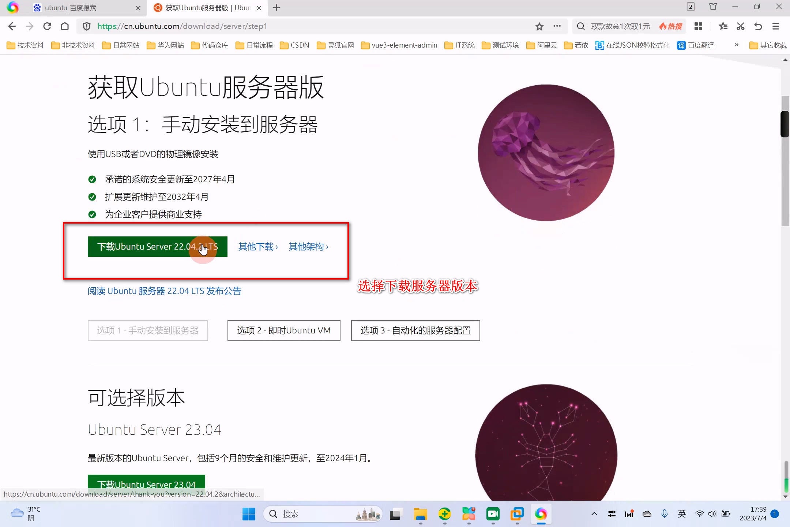The height and width of the screenshot is (527, 790).
Task: Click the search magnifier icon in toolbar
Action: click(x=581, y=26)
